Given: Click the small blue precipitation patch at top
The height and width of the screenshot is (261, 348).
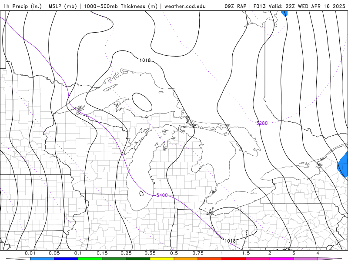Looking at the screenshot, I should pos(284,13).
